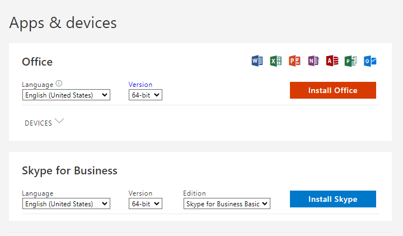The image size is (403, 236).
Task: Click the Skype for Business heading
Action: point(69,170)
